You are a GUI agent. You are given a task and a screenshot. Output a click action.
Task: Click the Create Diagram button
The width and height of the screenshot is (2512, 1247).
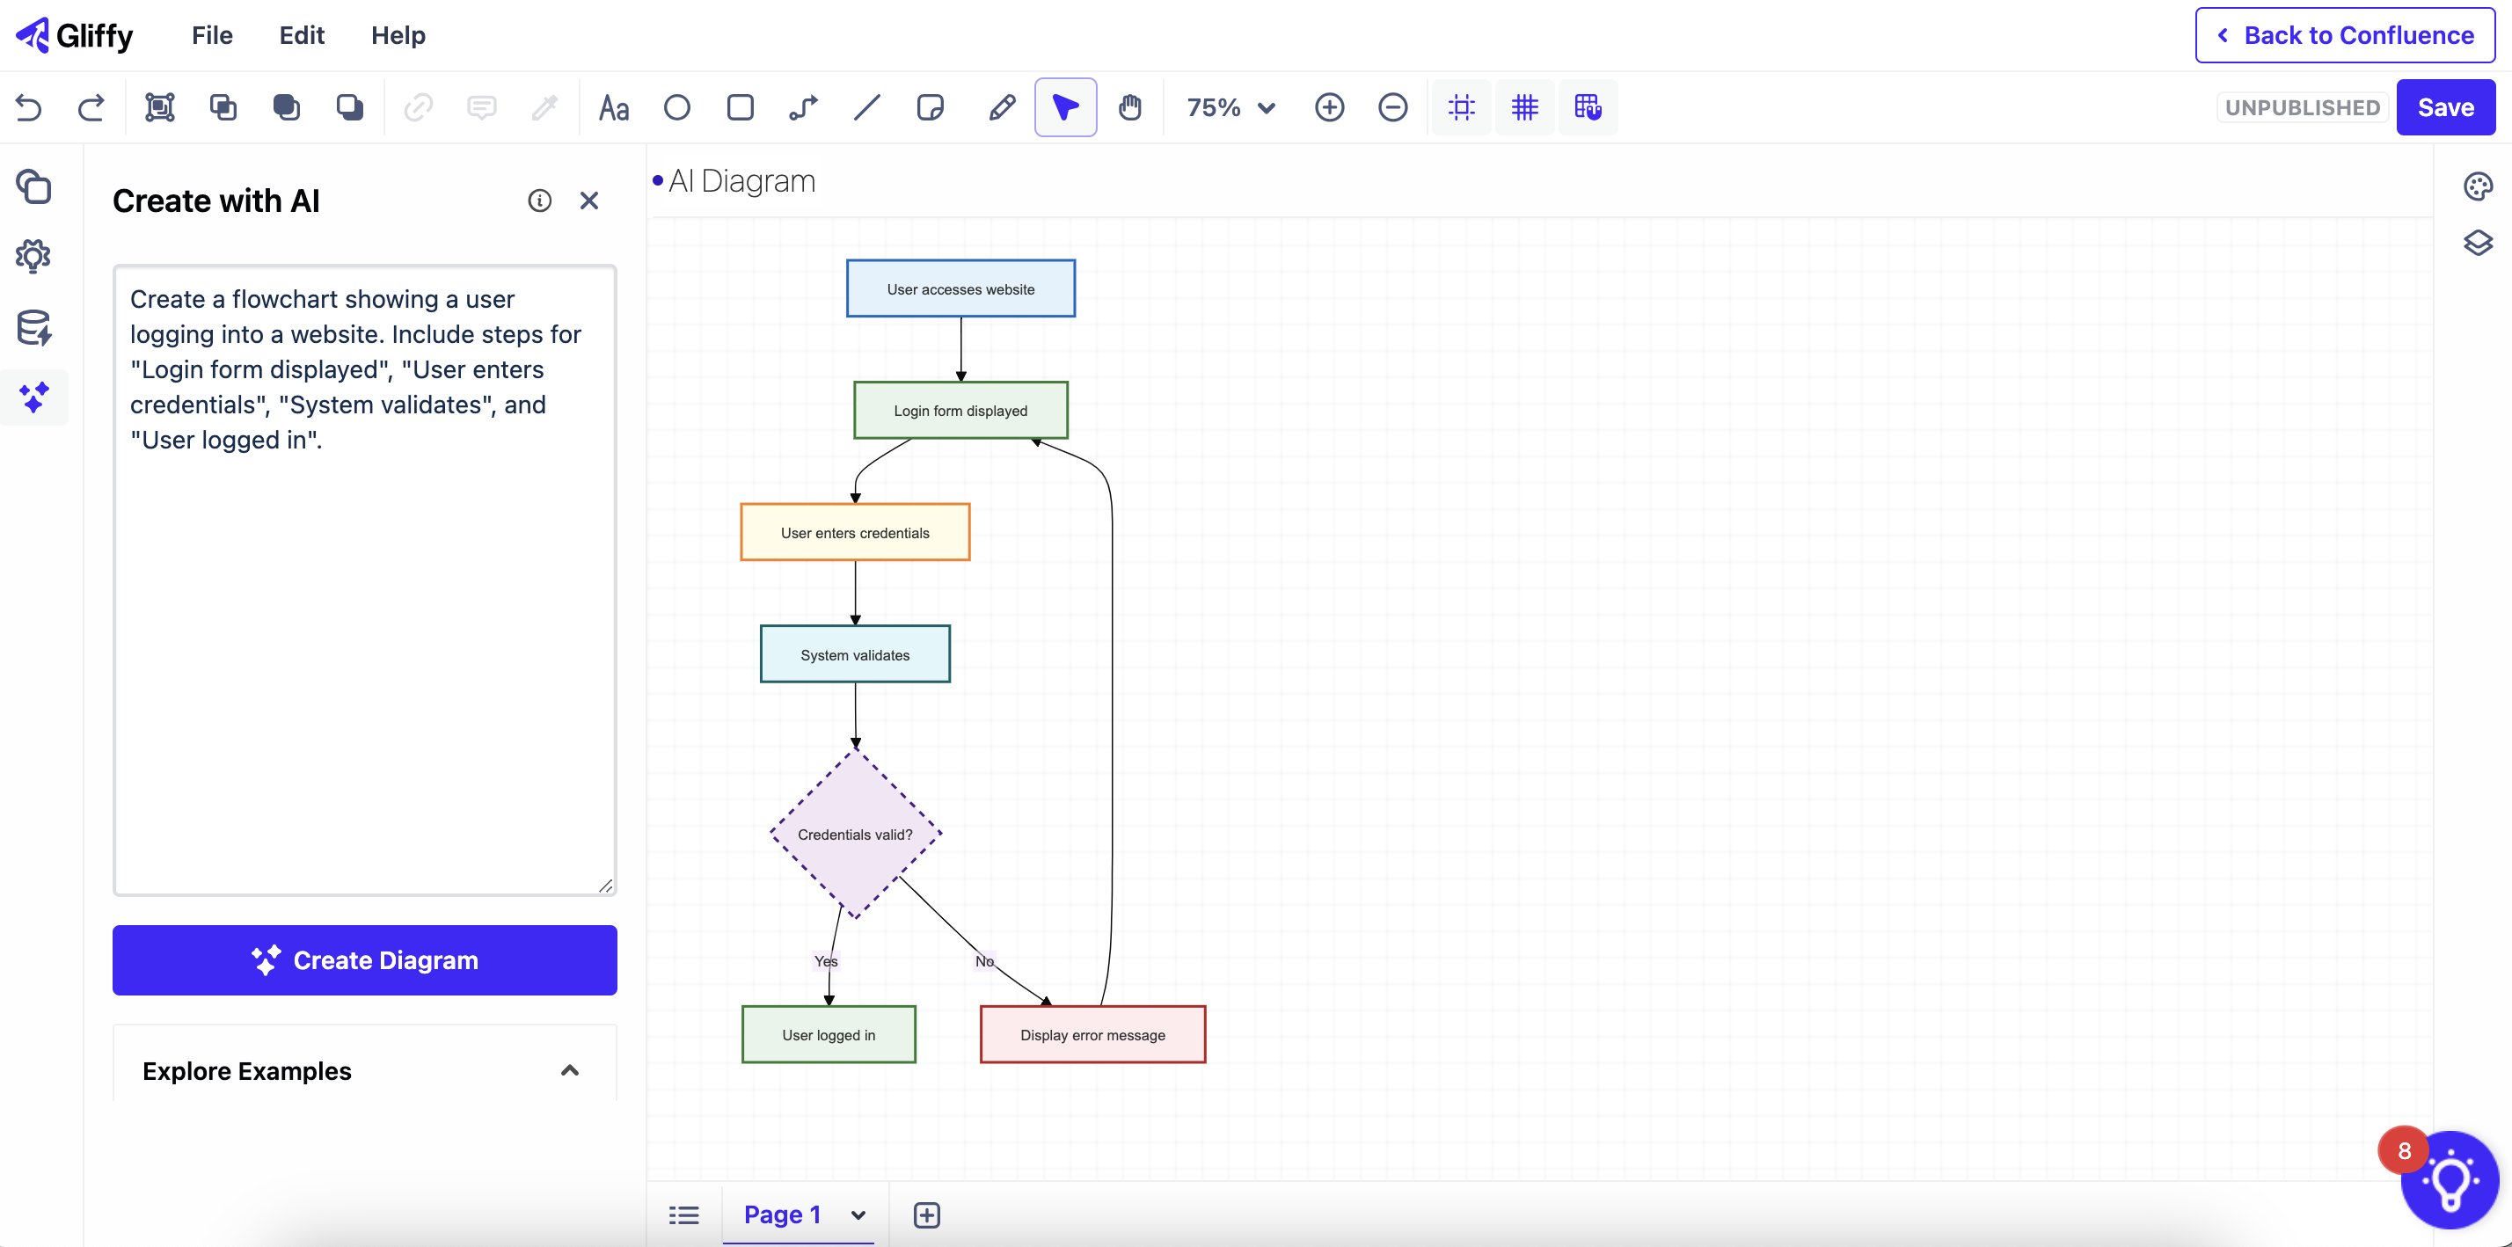(x=365, y=960)
